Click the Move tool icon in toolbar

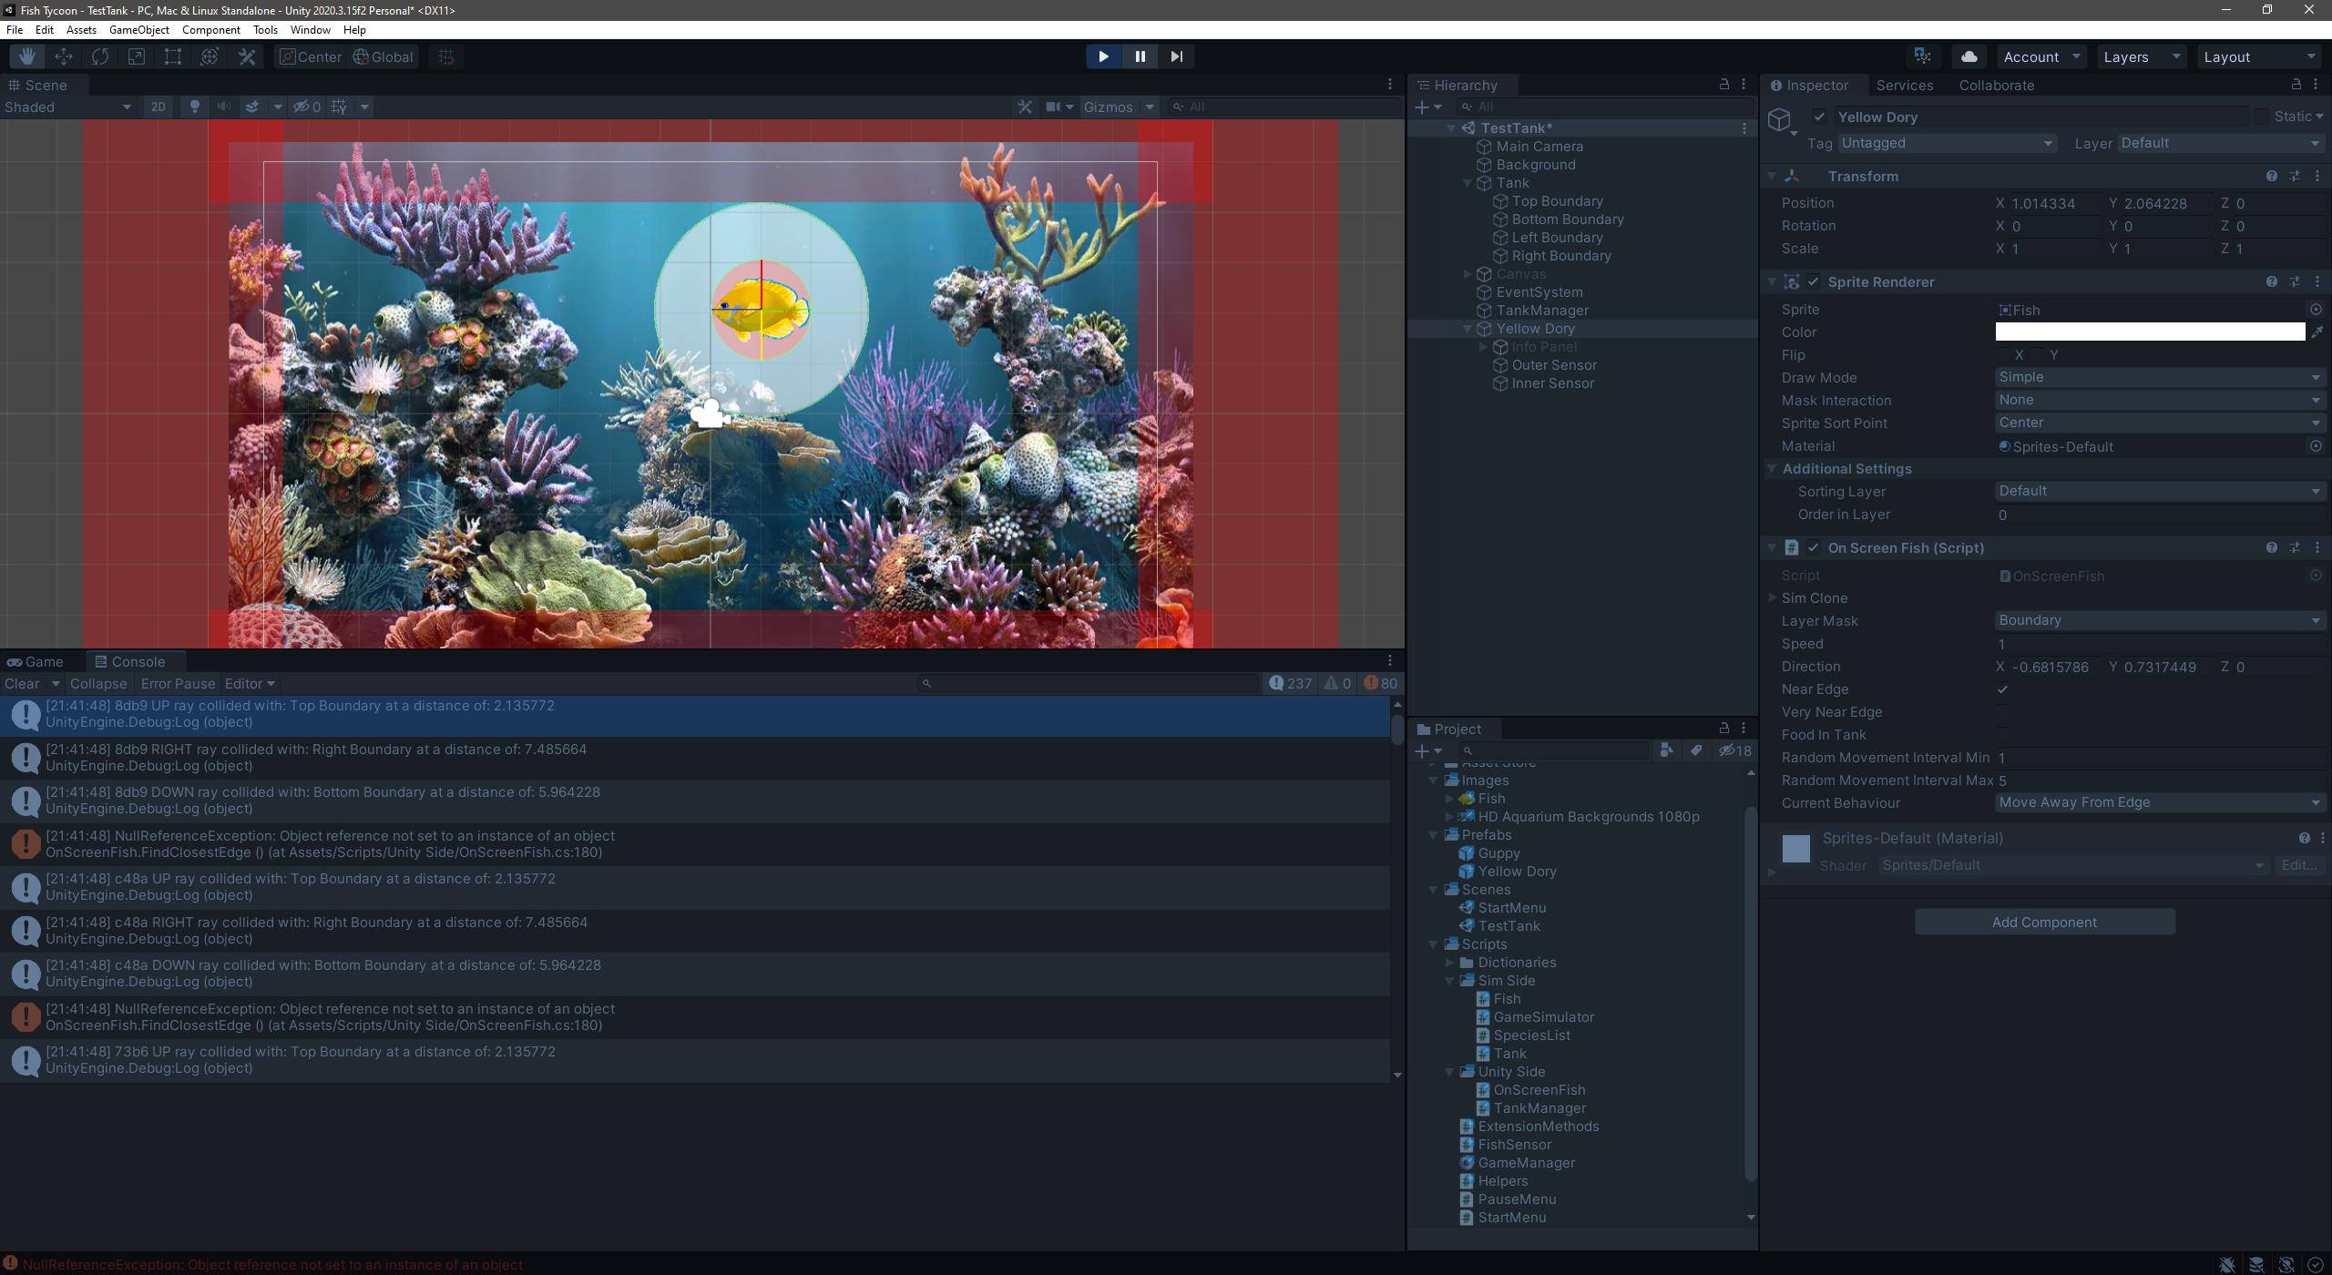click(x=61, y=56)
